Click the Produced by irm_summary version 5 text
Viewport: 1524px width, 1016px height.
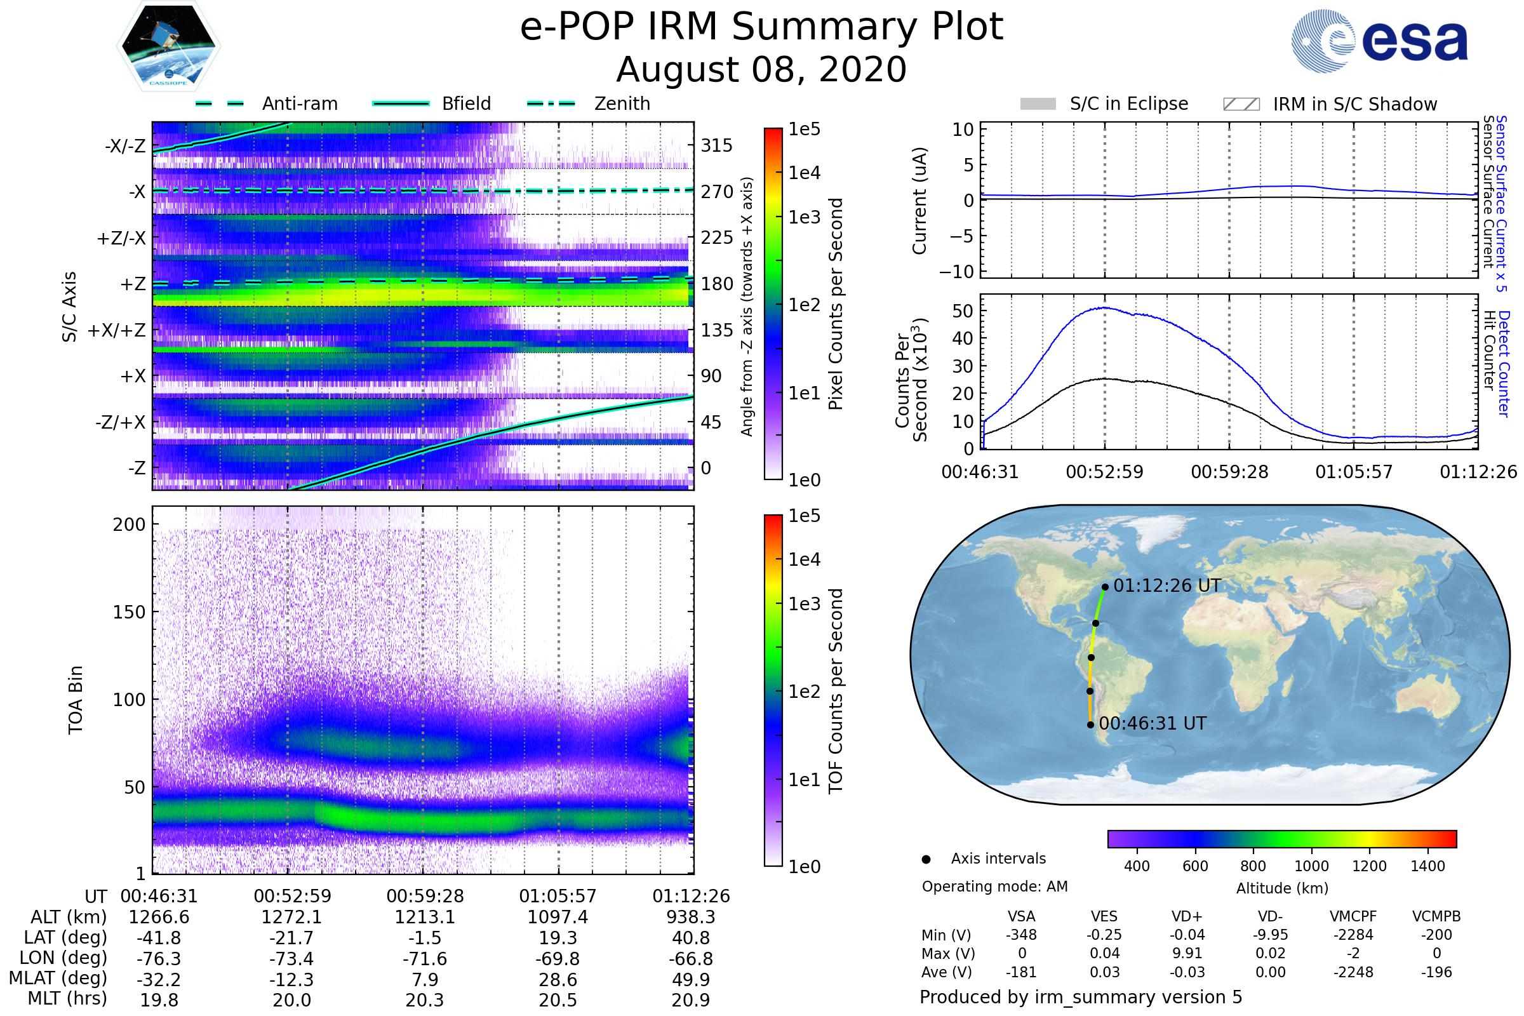[1081, 996]
